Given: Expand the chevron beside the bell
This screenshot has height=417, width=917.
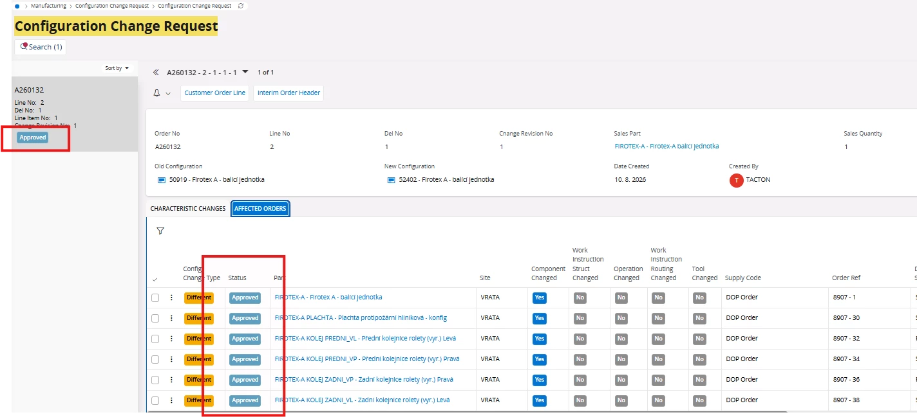Looking at the screenshot, I should (168, 94).
